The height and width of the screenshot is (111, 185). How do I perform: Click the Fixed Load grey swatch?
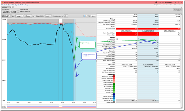[114, 102]
